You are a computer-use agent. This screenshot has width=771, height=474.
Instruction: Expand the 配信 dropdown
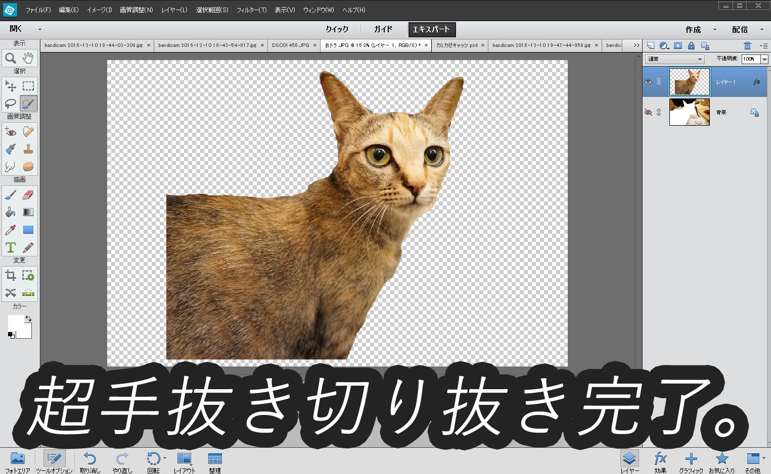[x=762, y=29]
